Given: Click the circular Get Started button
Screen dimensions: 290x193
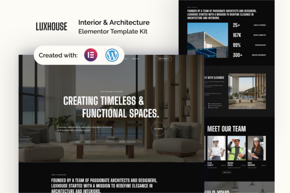Looking at the screenshot, I should pos(158,129).
